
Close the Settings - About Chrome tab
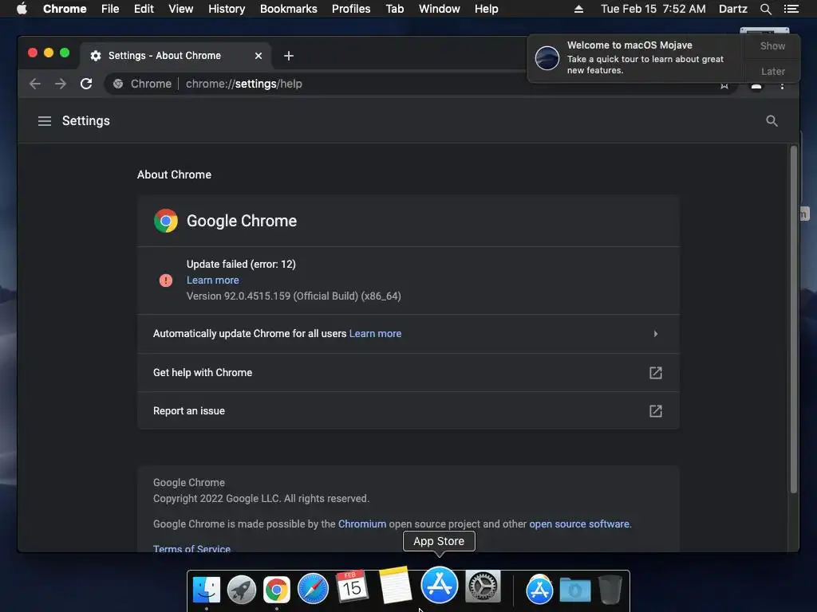(x=259, y=56)
